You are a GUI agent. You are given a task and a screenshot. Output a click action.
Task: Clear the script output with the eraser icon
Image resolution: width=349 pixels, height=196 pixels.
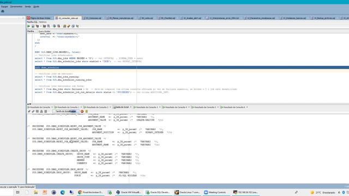coord(33,111)
